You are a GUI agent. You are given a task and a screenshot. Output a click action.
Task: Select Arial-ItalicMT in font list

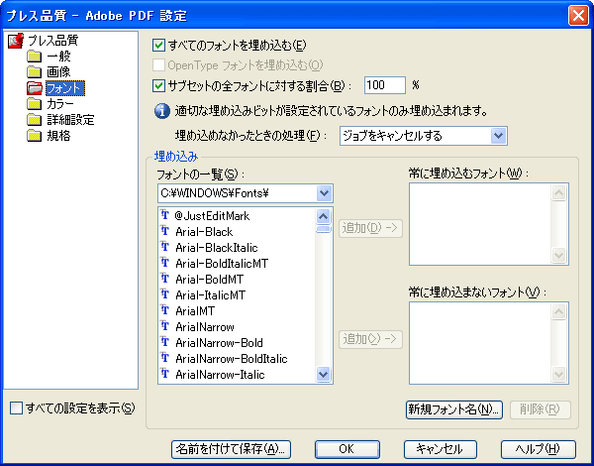click(x=210, y=295)
